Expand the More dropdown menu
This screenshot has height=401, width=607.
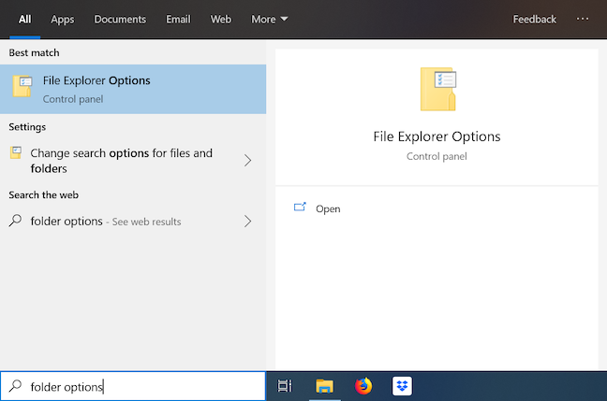pos(270,20)
